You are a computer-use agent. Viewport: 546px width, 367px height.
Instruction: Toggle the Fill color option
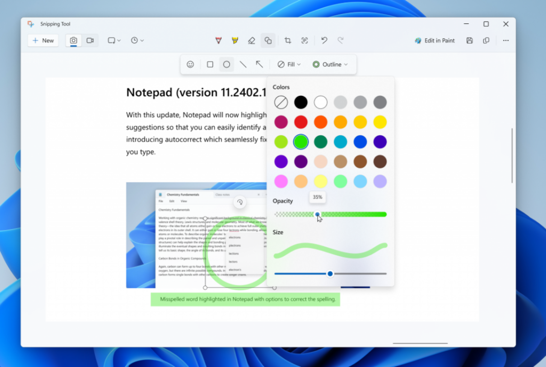point(287,64)
